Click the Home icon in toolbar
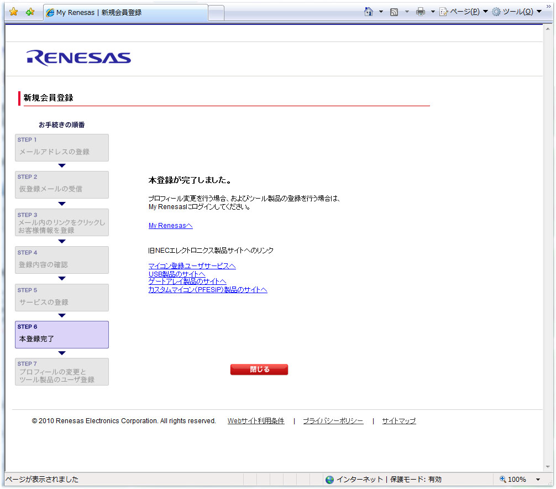 [369, 12]
